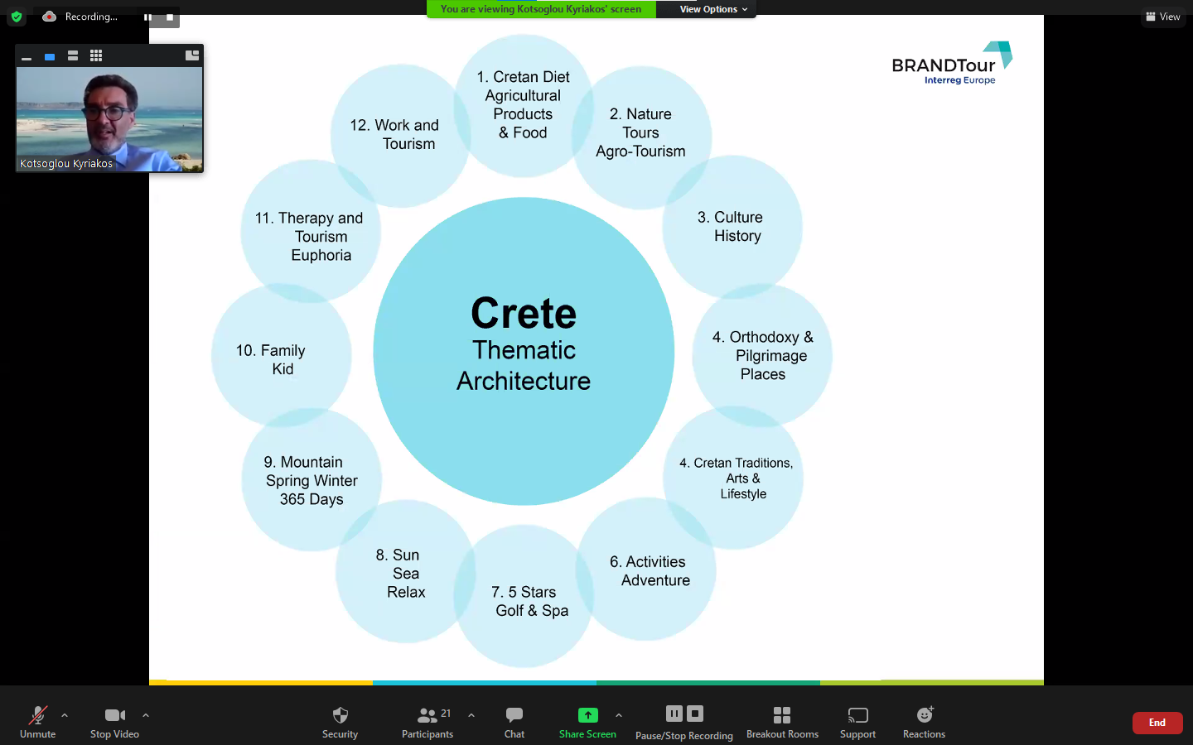The image size is (1193, 745).
Task: Expand video options arrow beside Stop Video
Action: pyautogui.click(x=146, y=715)
